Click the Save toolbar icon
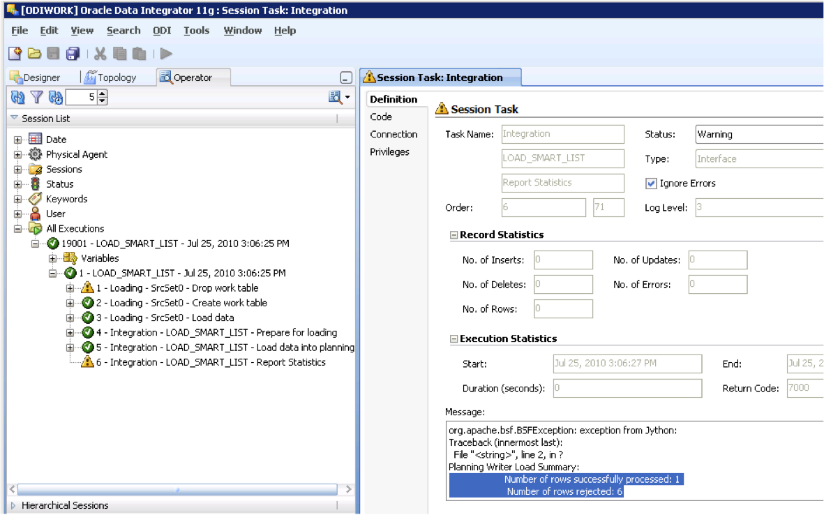 [53, 54]
